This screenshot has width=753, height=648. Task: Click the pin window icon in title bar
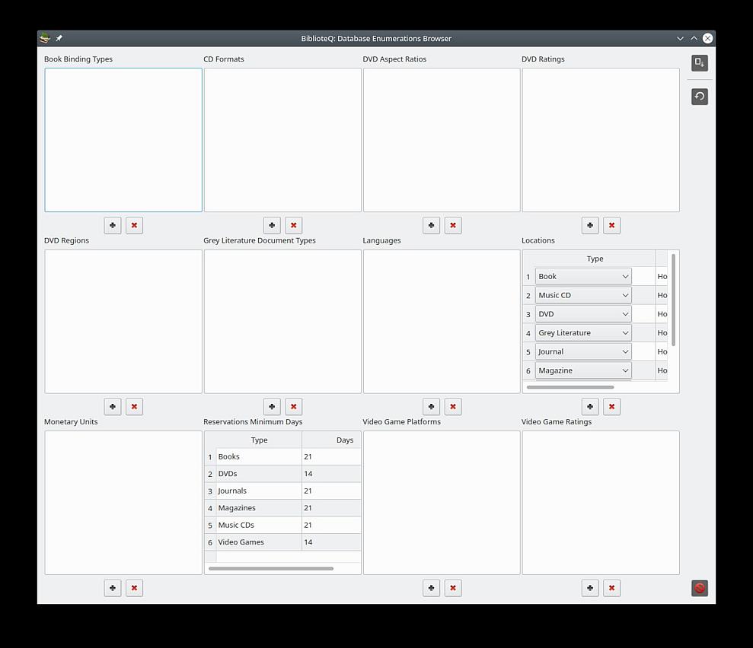pos(59,38)
